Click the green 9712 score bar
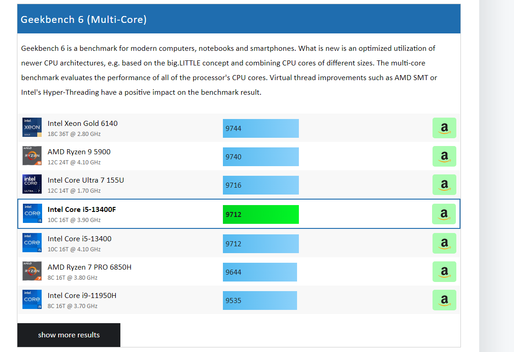 click(x=261, y=214)
